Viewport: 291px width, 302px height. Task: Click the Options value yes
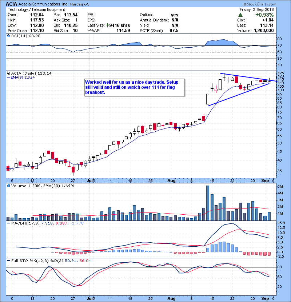(x=175, y=15)
